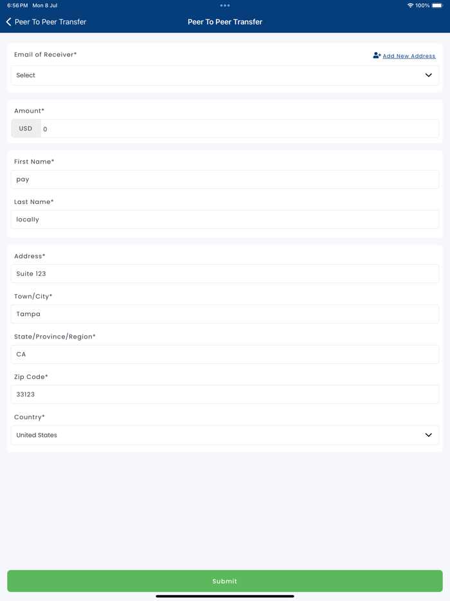Tap the Wi-Fi icon in the status bar
The image size is (450, 601).
(x=410, y=5)
